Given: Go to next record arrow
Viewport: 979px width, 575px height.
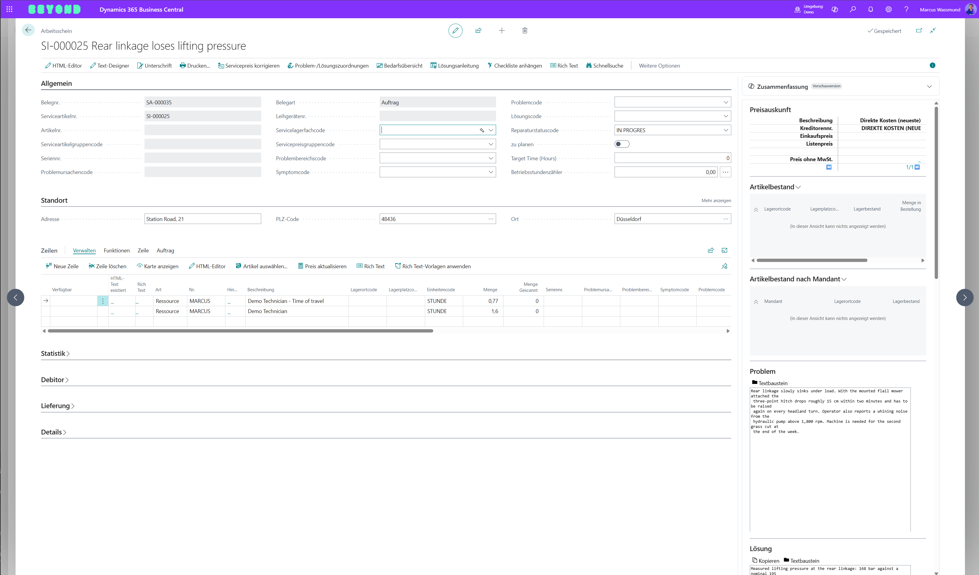Looking at the screenshot, I should (x=965, y=298).
